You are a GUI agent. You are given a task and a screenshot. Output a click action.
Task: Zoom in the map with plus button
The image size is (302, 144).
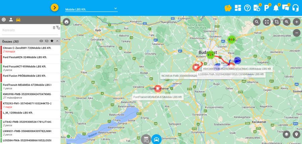(296, 22)
